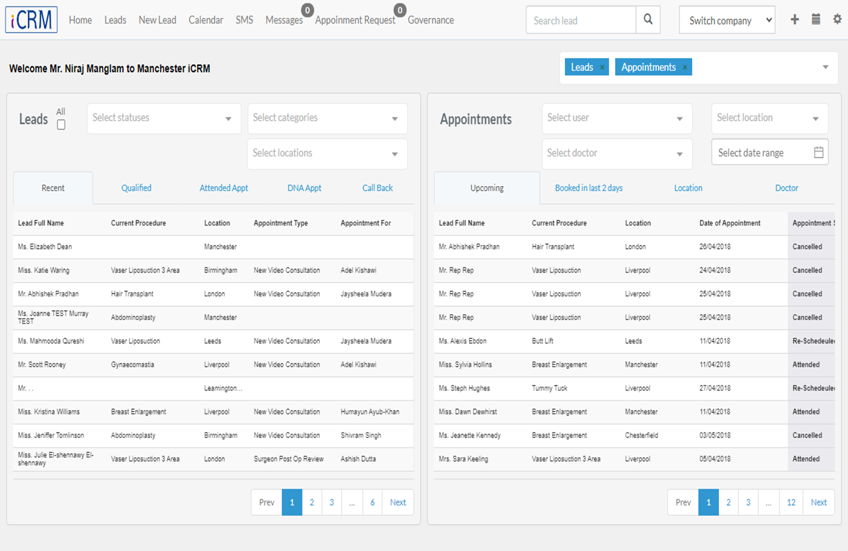The width and height of the screenshot is (848, 551).
Task: Expand the Select doctor dropdown
Action: point(617,153)
